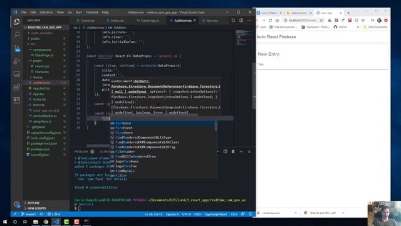This screenshot has width=401, height=226.
Task: Close the terminal panel
Action: (249, 151)
